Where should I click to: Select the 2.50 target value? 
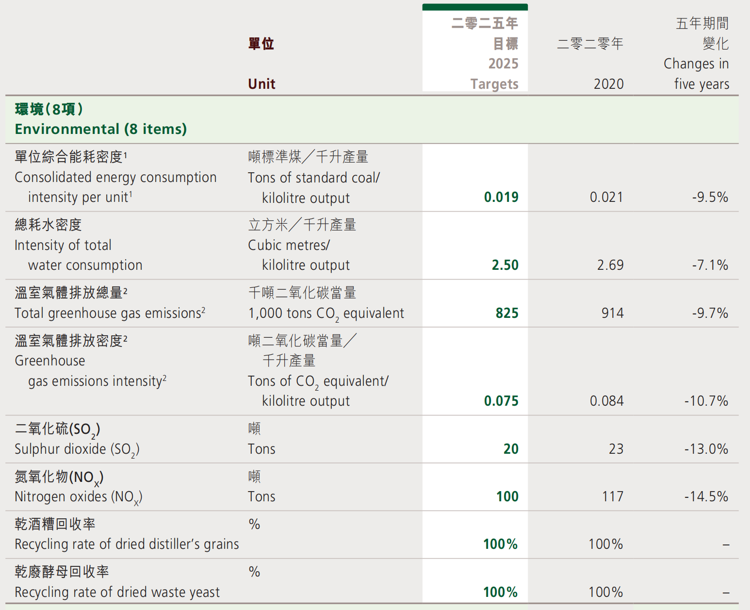click(x=505, y=265)
